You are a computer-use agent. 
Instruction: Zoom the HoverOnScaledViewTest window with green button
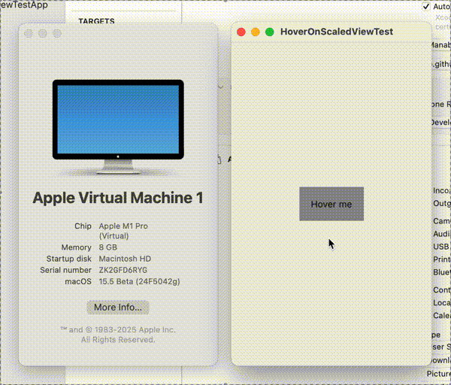270,32
